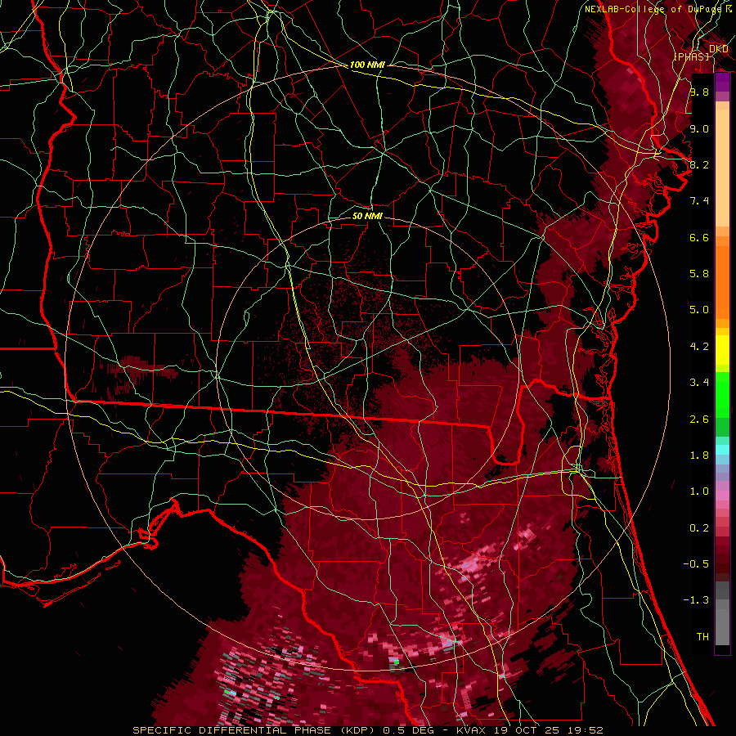Click the 1.8 value on the scale
The height and width of the screenshot is (736, 736).
pyautogui.click(x=699, y=456)
